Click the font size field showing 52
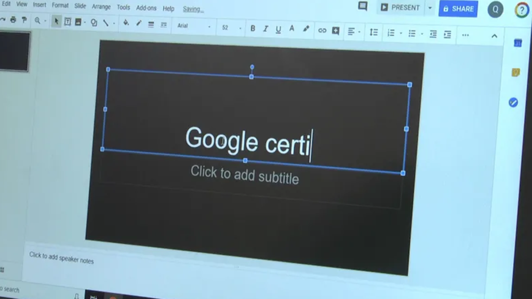Image resolution: width=532 pixels, height=299 pixels. (x=225, y=28)
